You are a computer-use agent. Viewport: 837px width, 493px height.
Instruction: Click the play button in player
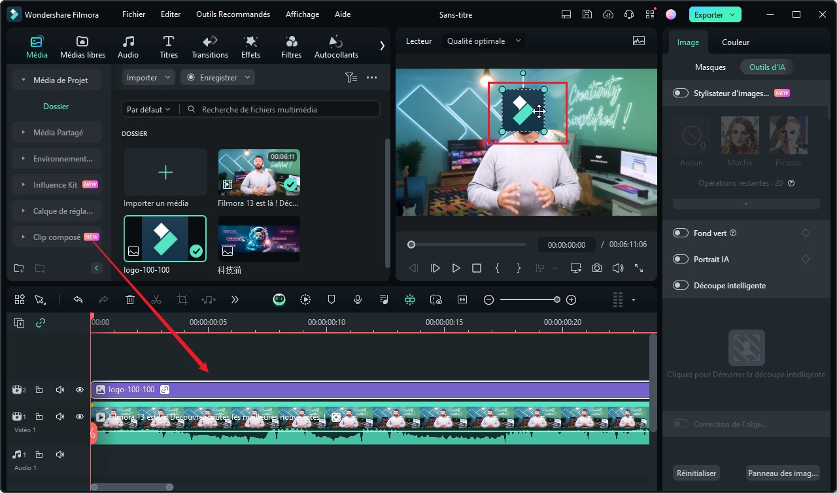(456, 268)
